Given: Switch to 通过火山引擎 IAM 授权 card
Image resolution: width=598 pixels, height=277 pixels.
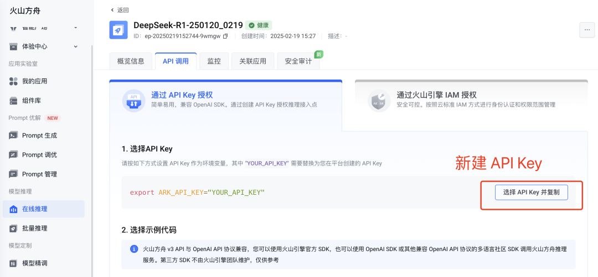Looking at the screenshot, I should pyautogui.click(x=471, y=105).
